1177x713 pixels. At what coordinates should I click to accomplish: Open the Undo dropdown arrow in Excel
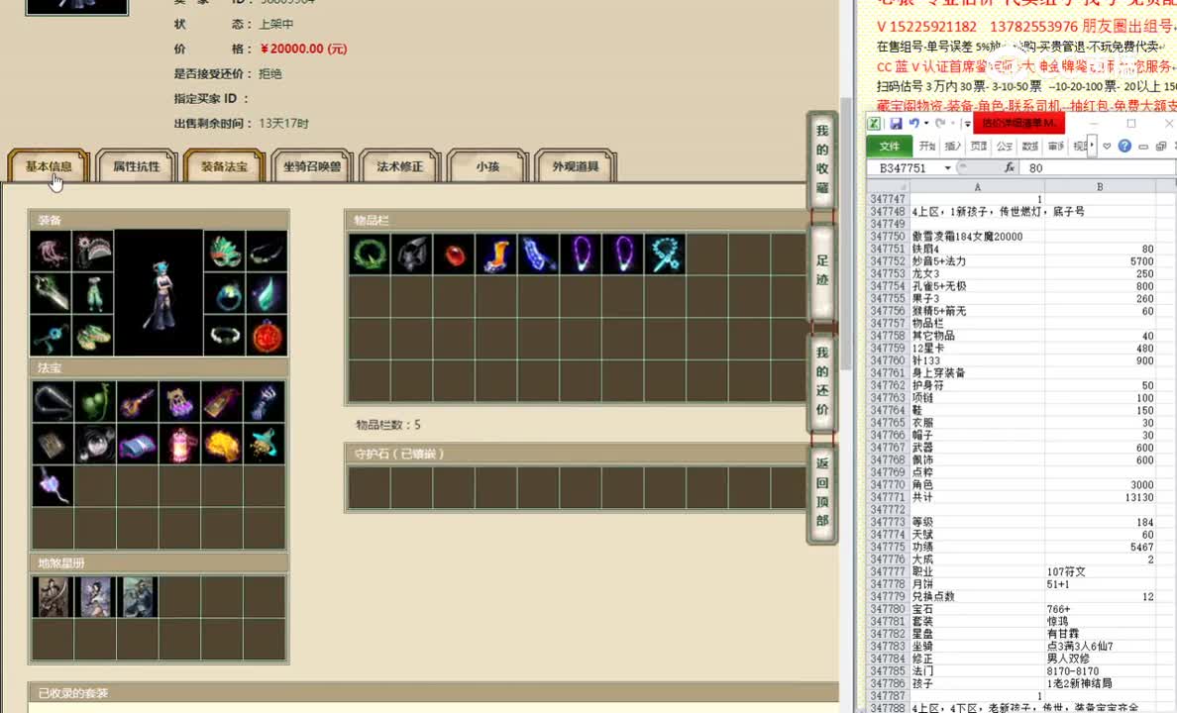tap(925, 124)
